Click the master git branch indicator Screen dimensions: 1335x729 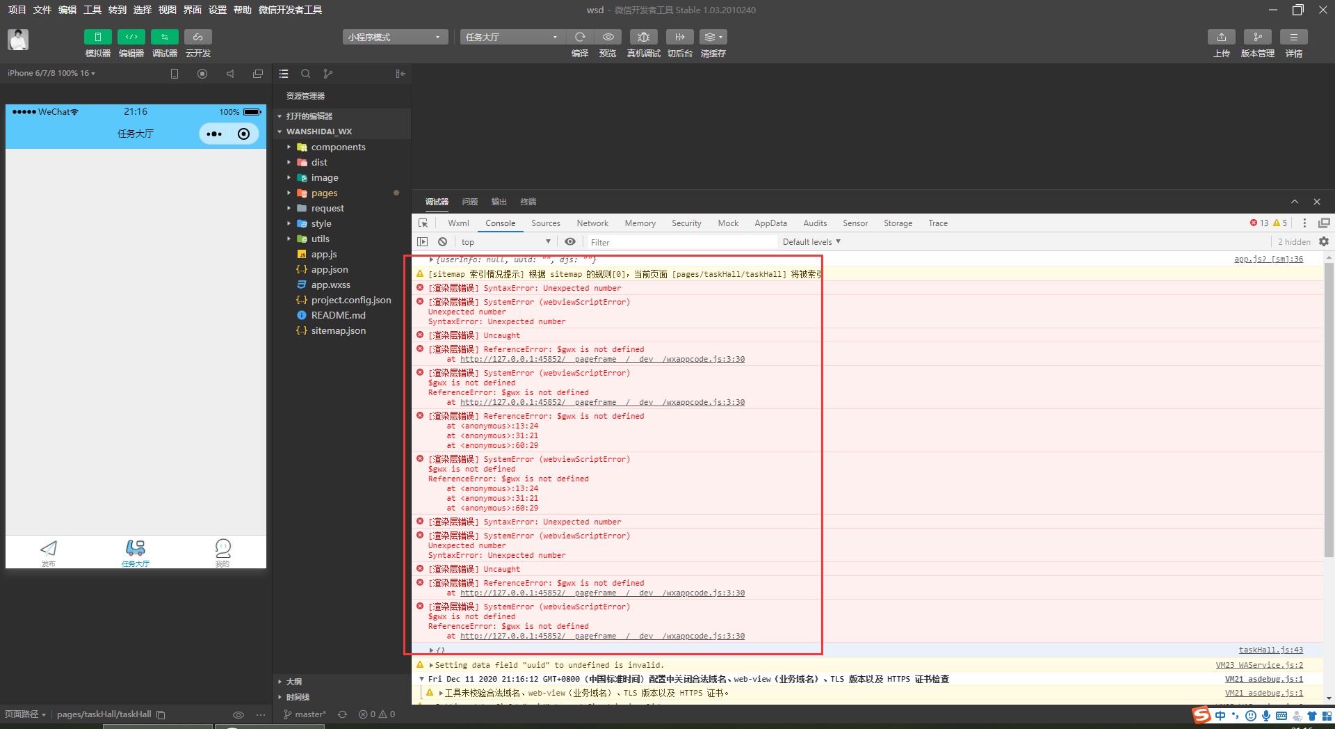tap(305, 714)
